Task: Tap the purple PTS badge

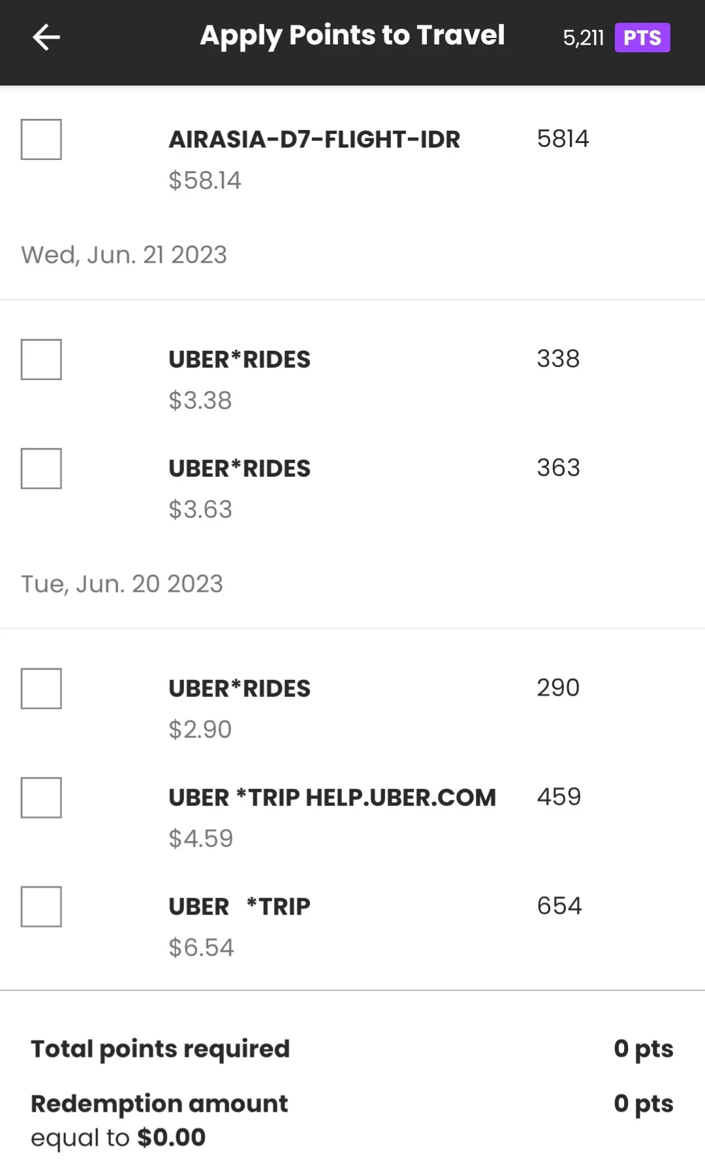Action: coord(642,38)
